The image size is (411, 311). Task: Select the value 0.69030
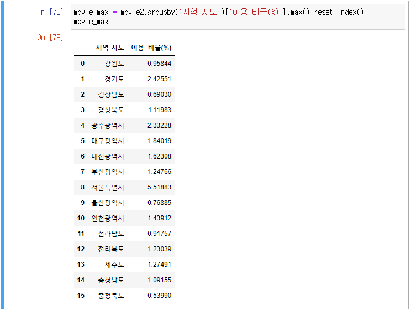pyautogui.click(x=159, y=94)
